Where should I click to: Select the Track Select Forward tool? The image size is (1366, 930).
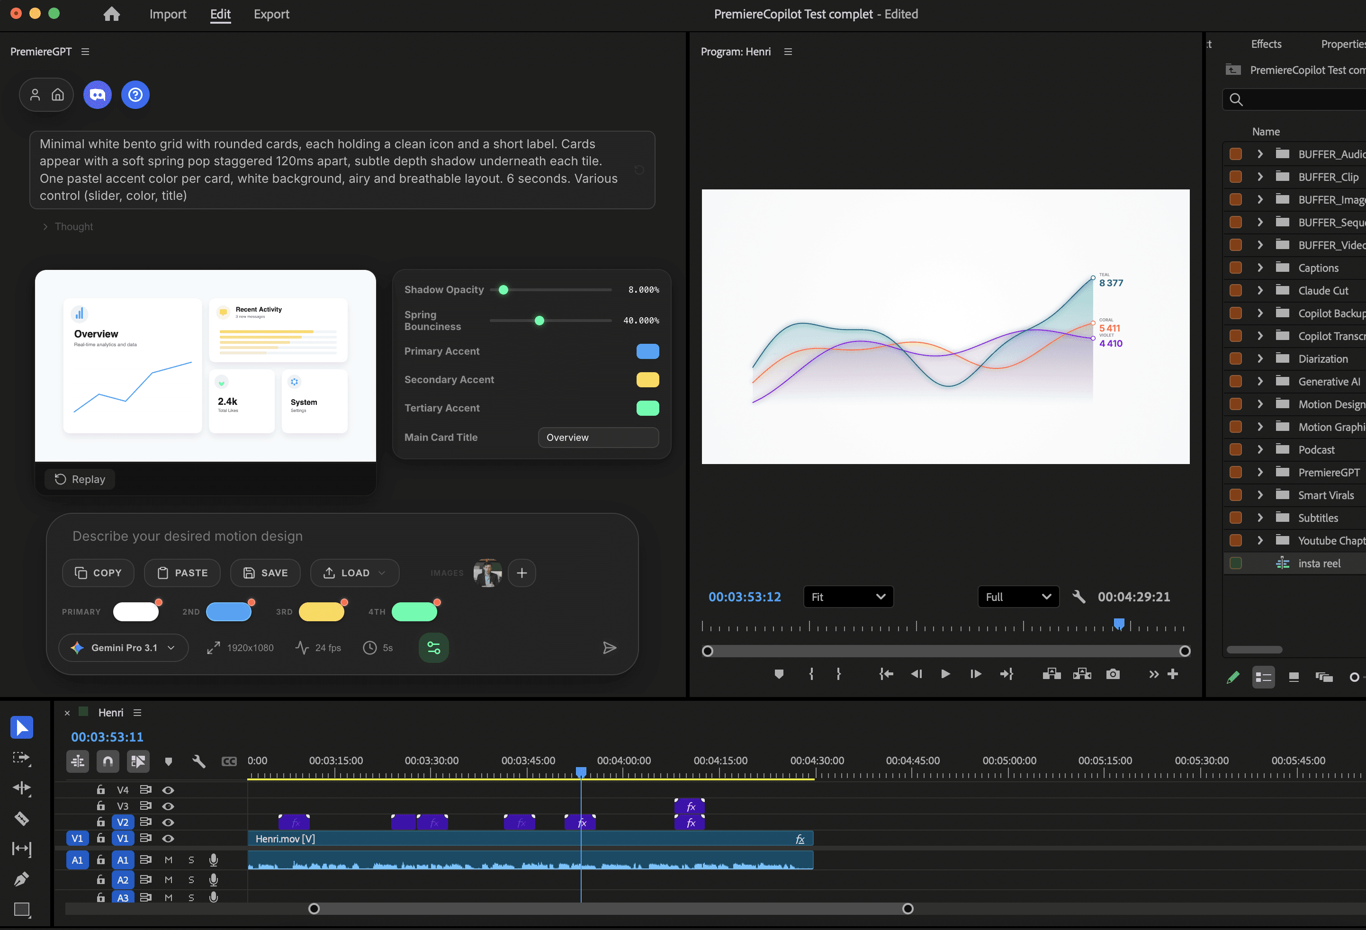22,759
